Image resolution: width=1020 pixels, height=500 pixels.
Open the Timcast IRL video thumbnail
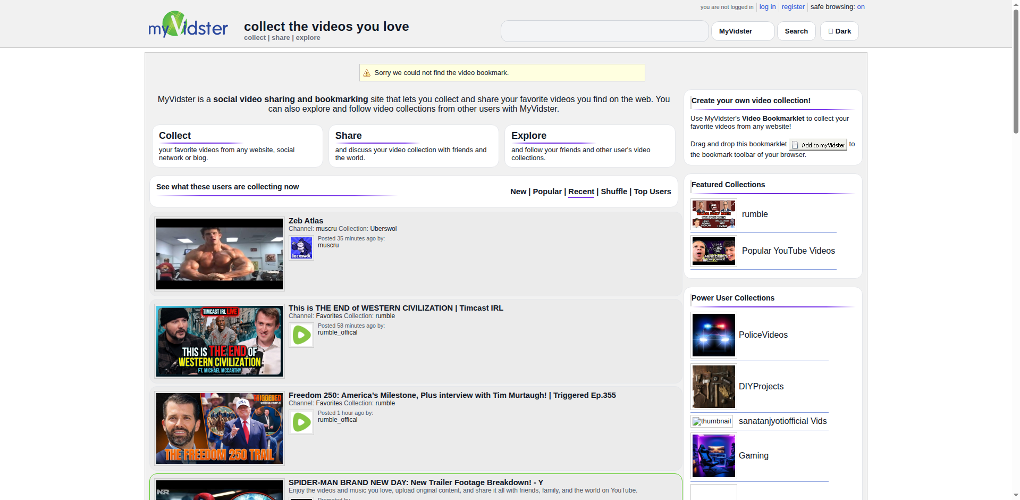[x=220, y=341]
